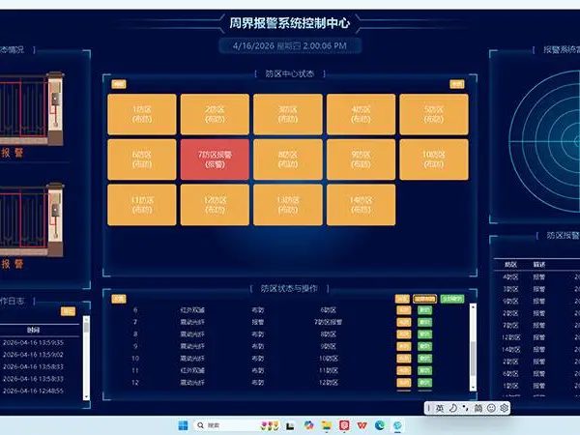Select the 4防区 zone tile
The width and height of the screenshot is (580, 435).
[x=361, y=114]
